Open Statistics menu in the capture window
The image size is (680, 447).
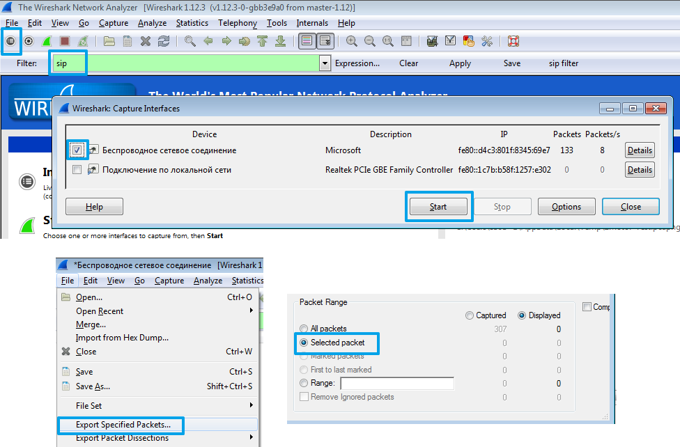tap(247, 281)
